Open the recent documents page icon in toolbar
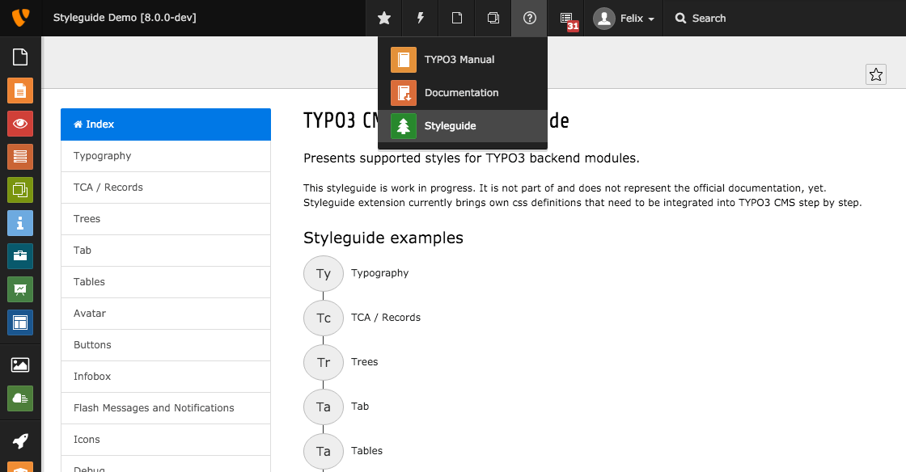This screenshot has height=472, width=906. pos(456,18)
